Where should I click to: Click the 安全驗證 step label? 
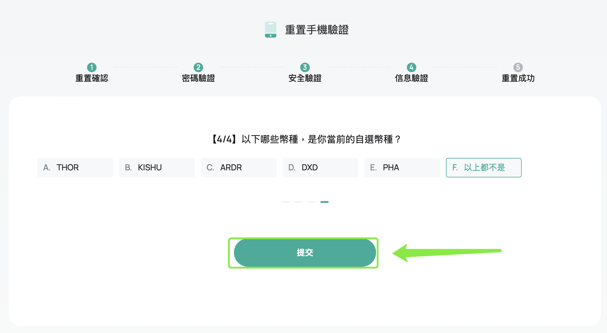click(x=305, y=78)
